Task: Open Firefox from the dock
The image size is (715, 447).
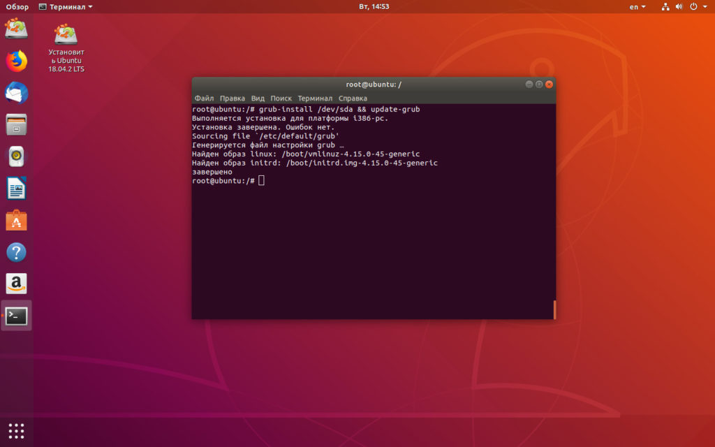Action: [17, 61]
